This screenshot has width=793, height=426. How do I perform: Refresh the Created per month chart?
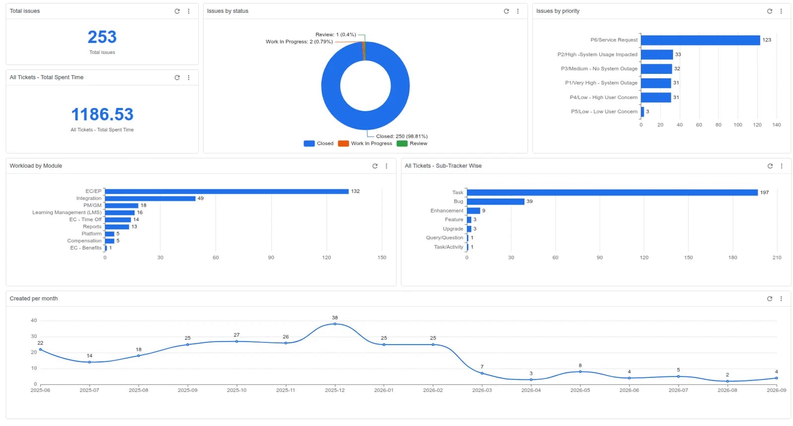pos(770,299)
